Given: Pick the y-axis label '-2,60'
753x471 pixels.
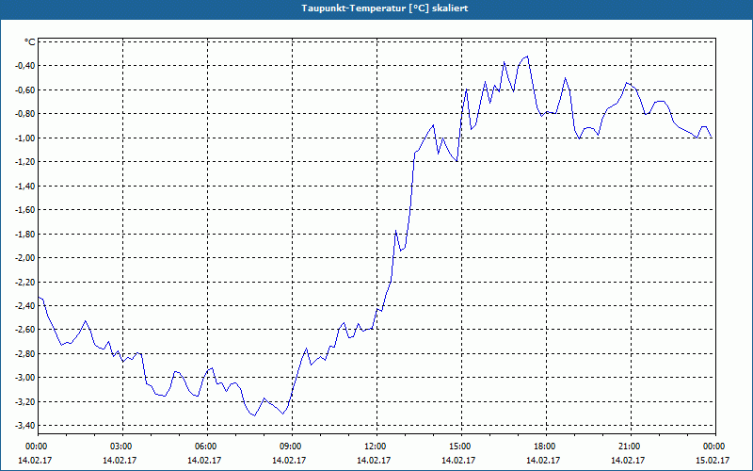Looking at the screenshot, I should (26, 330).
